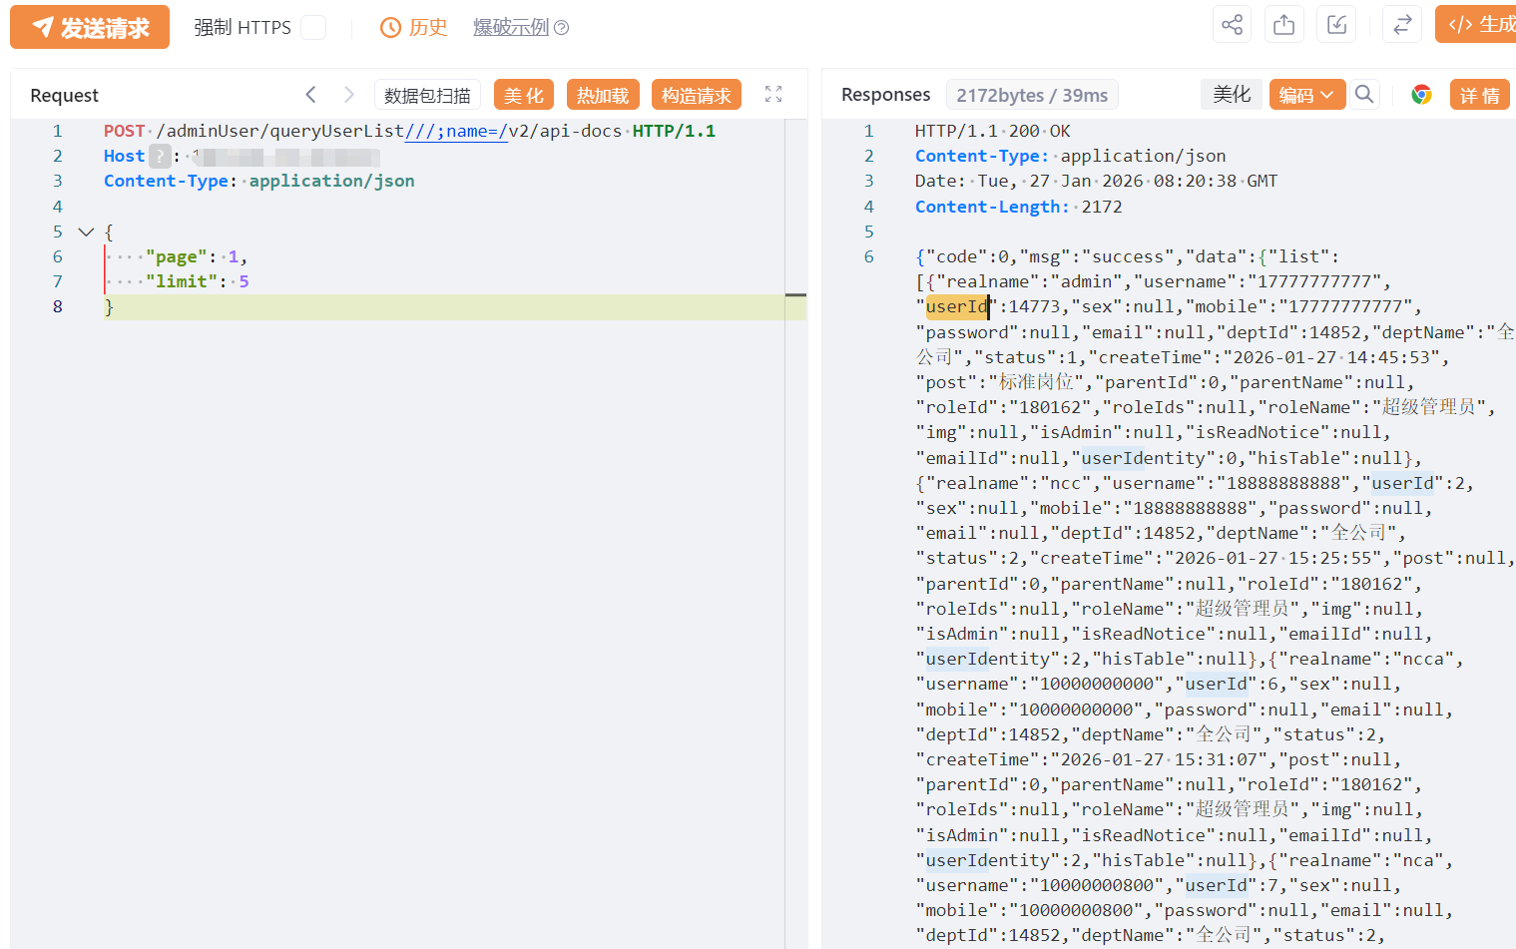This screenshot has height=949, width=1516.
Task: Enable the 热加载 hot reload button
Action: (x=603, y=95)
